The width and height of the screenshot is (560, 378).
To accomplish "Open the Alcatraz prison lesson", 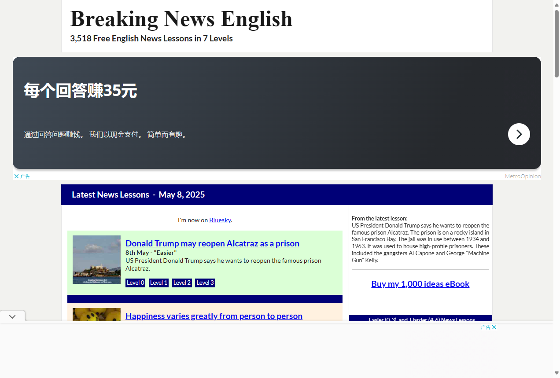I will (212, 243).
